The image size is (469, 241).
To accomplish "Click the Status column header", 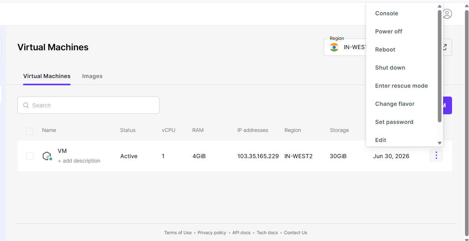I will [x=128, y=130].
